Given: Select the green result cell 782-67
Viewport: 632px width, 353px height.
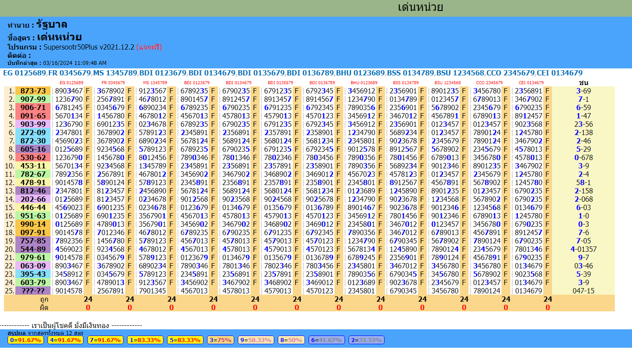Looking at the screenshot, I should (x=33, y=174).
